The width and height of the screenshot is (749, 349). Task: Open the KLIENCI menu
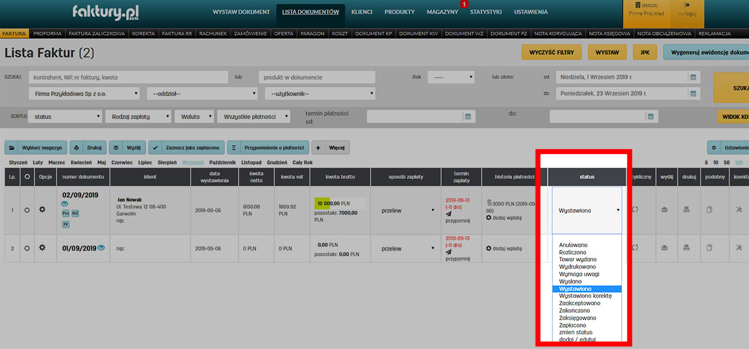(x=361, y=12)
